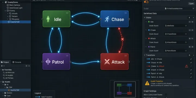Image resolution: width=196 pixels, height=98 pixels.
Task: Click the yellow warning icon in Invalid Transition box
Action: click(x=147, y=83)
